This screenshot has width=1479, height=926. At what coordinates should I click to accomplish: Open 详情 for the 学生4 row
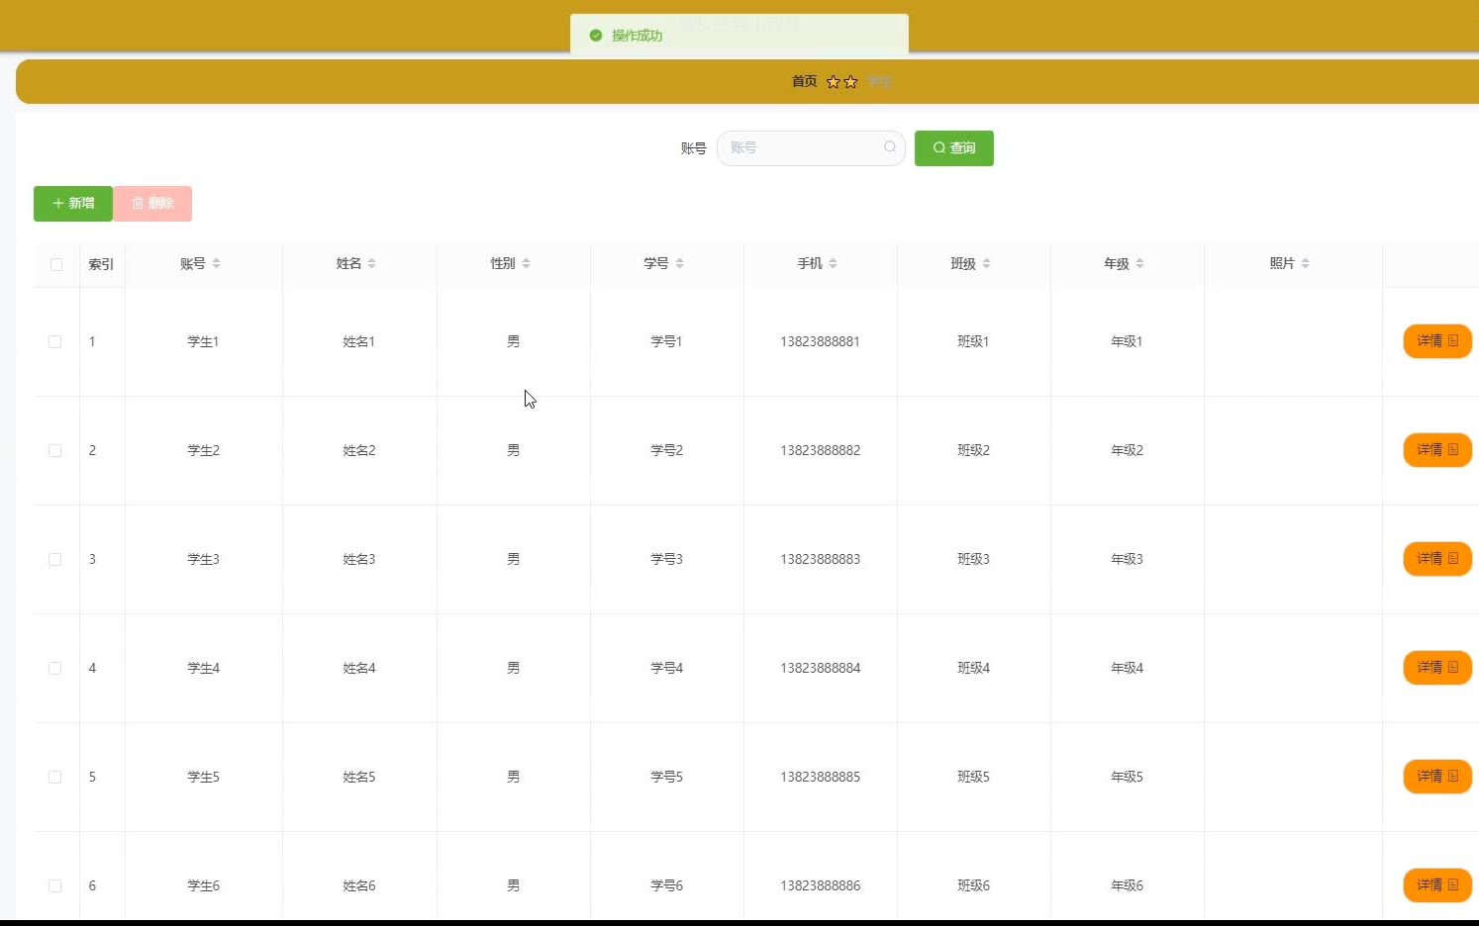(1437, 668)
